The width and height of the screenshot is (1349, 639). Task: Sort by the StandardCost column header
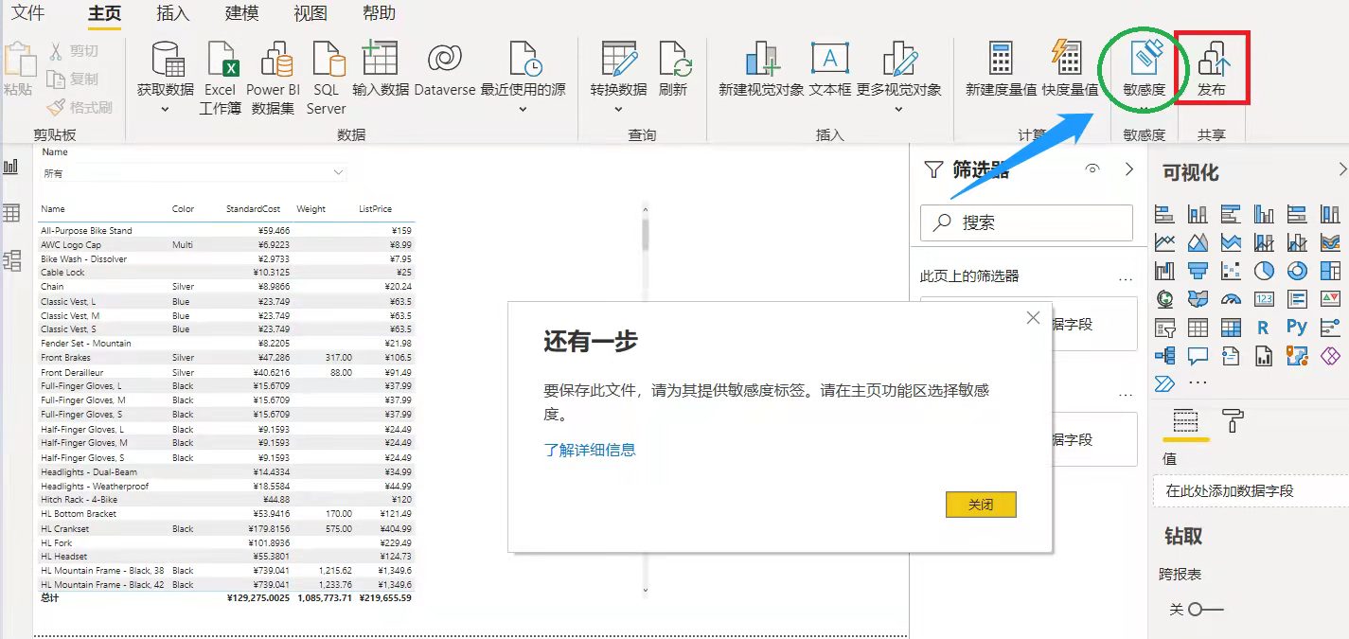point(253,209)
